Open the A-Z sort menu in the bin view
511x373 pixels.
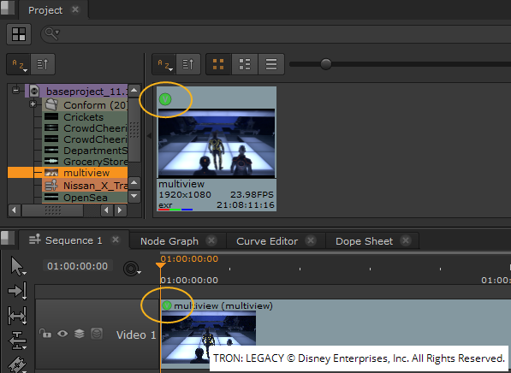coord(164,64)
